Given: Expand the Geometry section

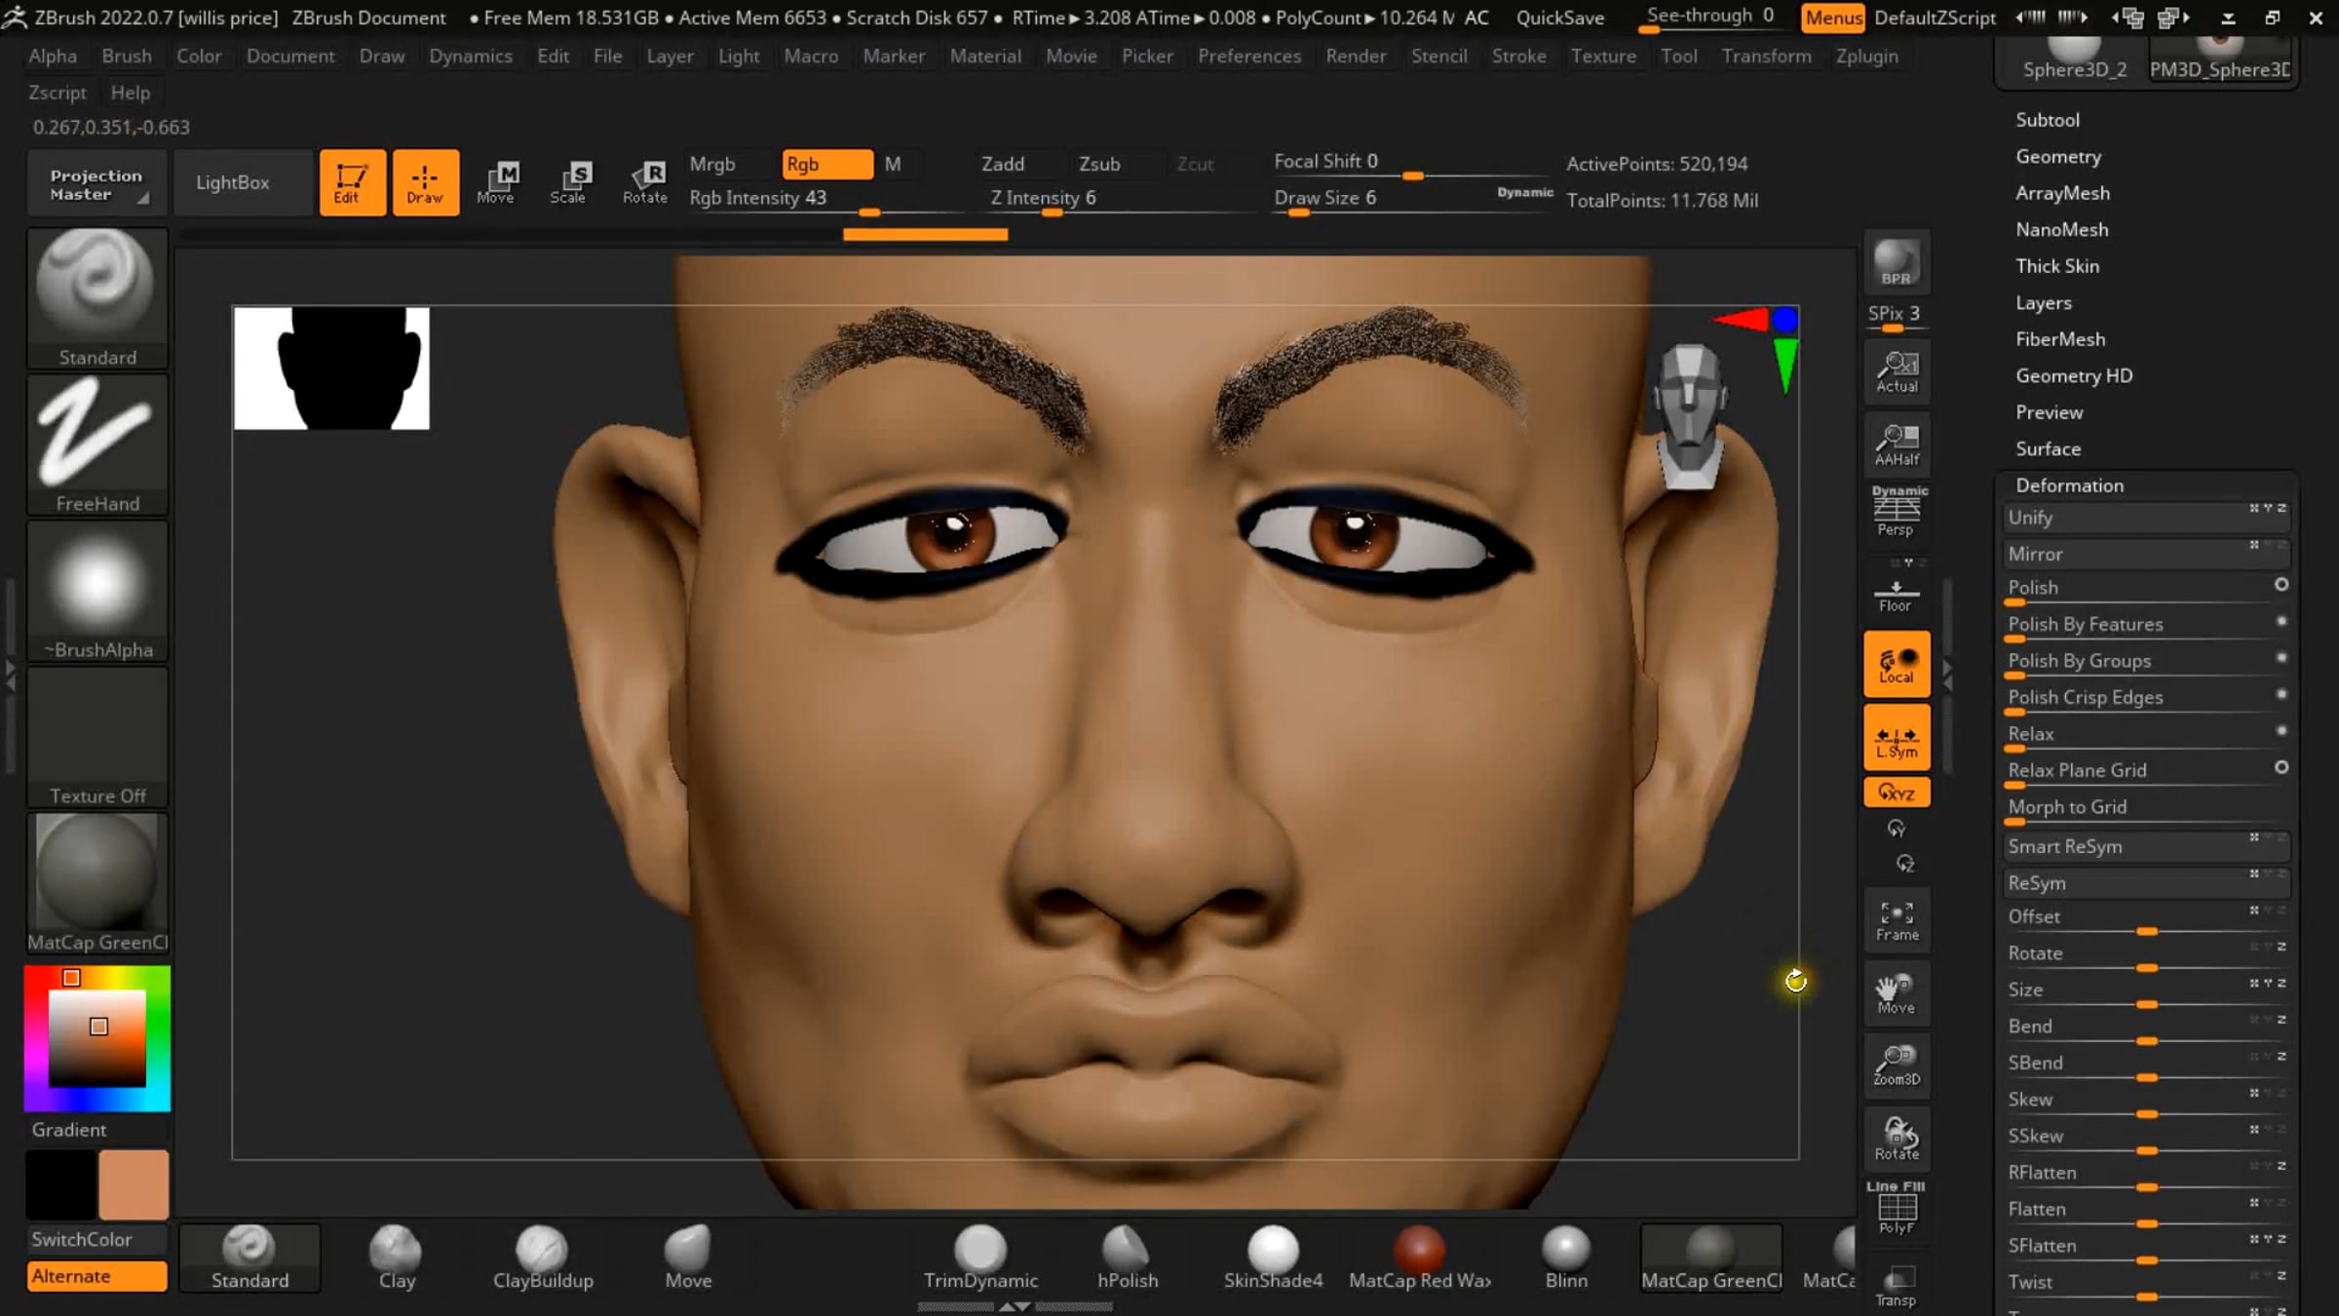Looking at the screenshot, I should click(2057, 157).
